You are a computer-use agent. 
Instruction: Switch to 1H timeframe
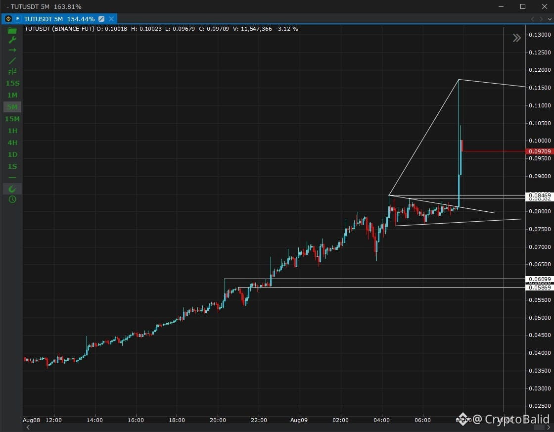tap(12, 131)
